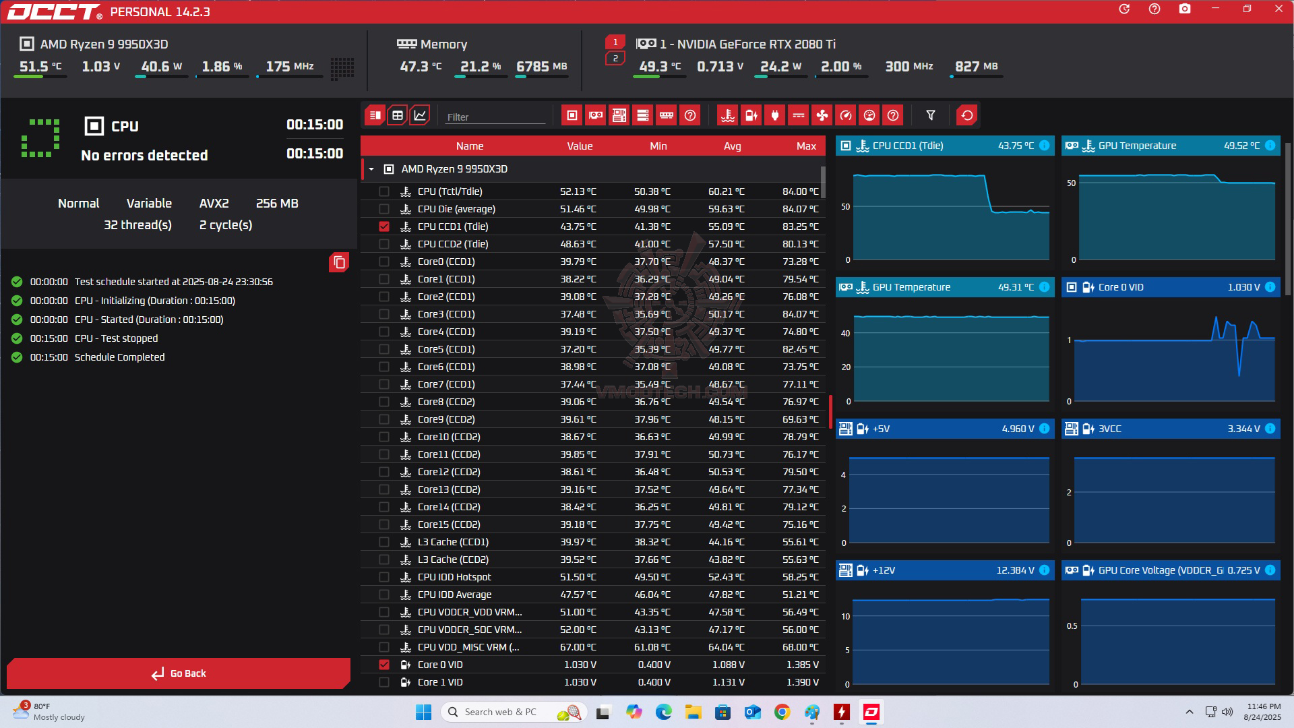Uncheck the Core 0 VID checkbox

tap(384, 665)
